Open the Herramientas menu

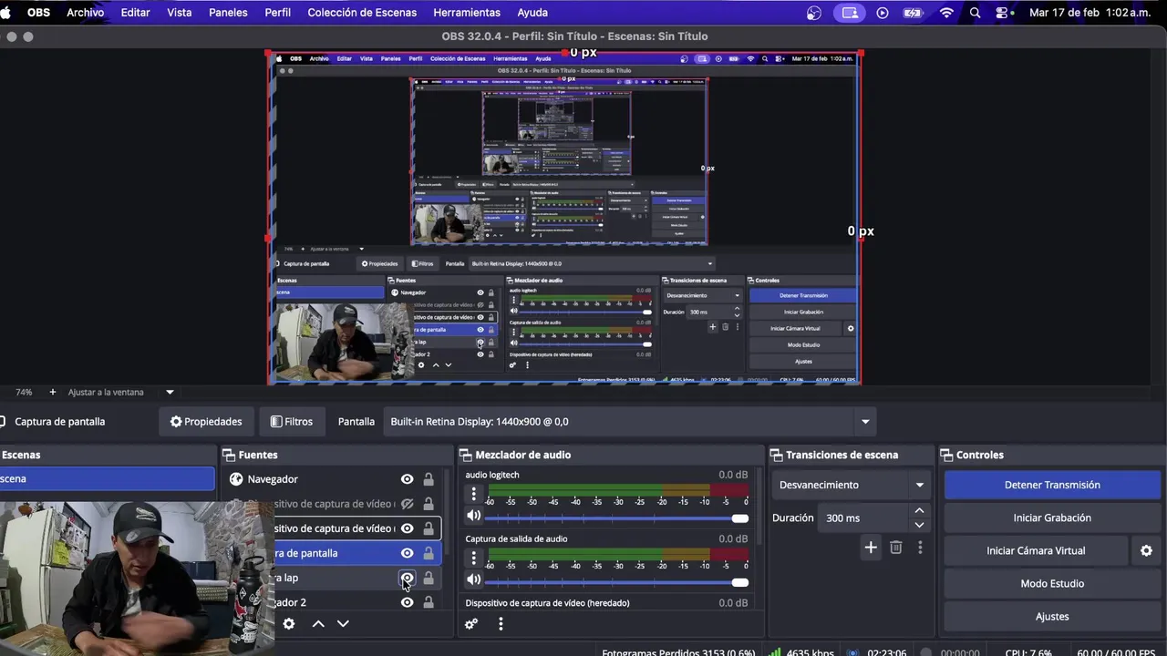467,13
